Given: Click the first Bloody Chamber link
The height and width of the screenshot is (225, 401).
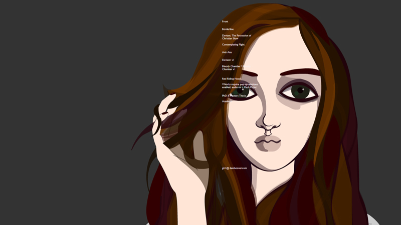Looking at the screenshot, I should point(231,66).
